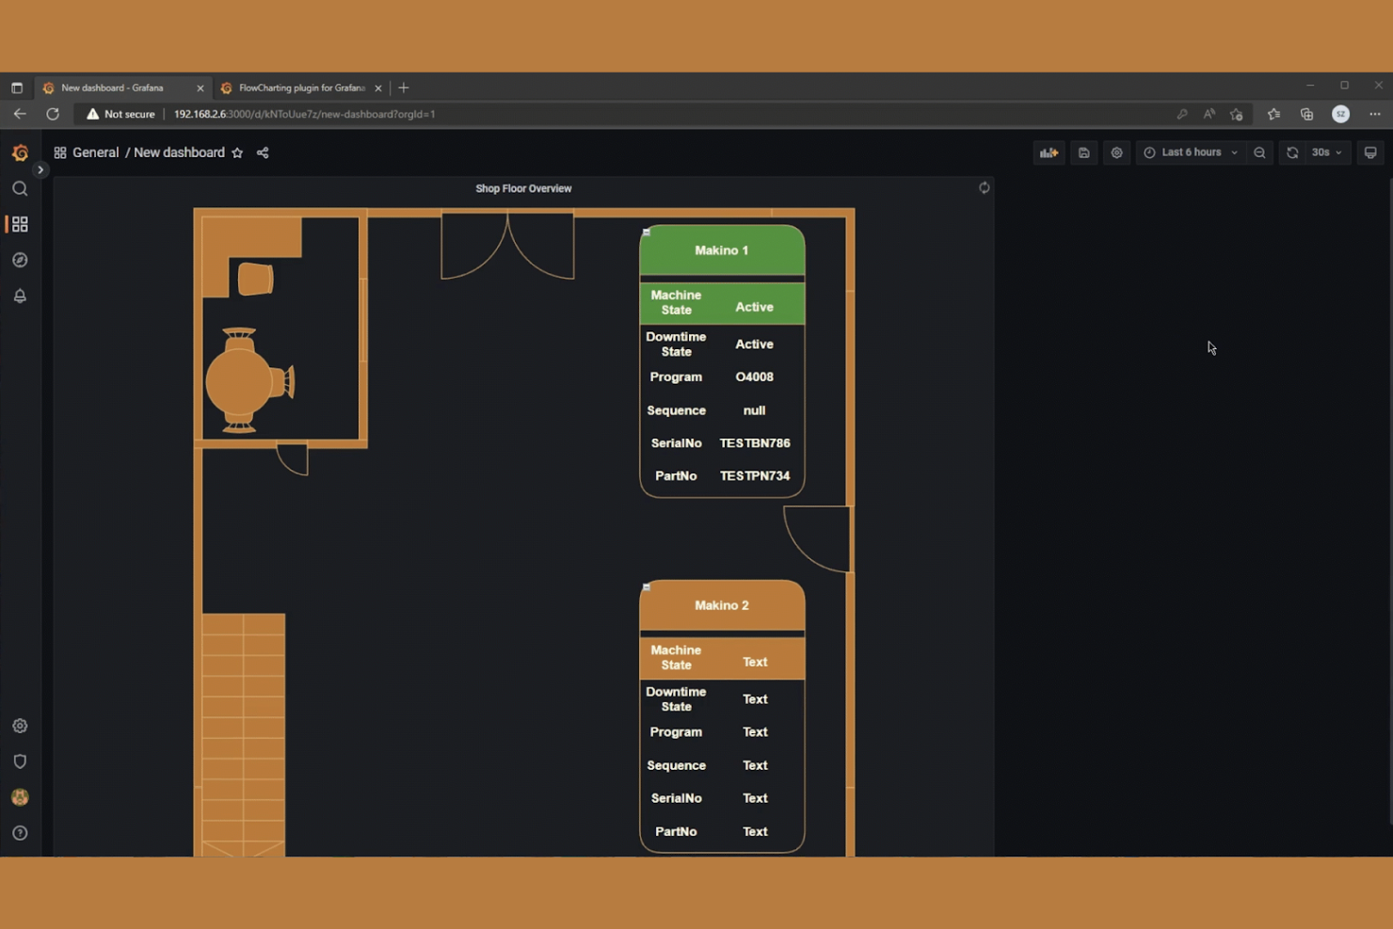Star the New dashboard as favorite
The image size is (1393, 929).
[x=237, y=152]
